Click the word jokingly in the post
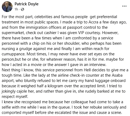Image resolution: width=130 pixels, height=116 pixels. pyautogui.click(x=9, y=92)
